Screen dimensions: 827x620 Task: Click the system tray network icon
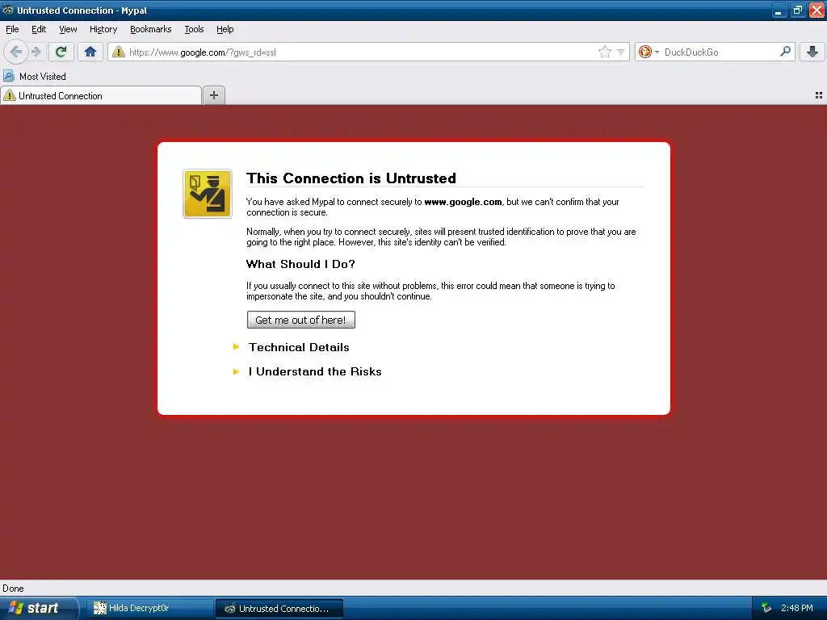tap(766, 608)
